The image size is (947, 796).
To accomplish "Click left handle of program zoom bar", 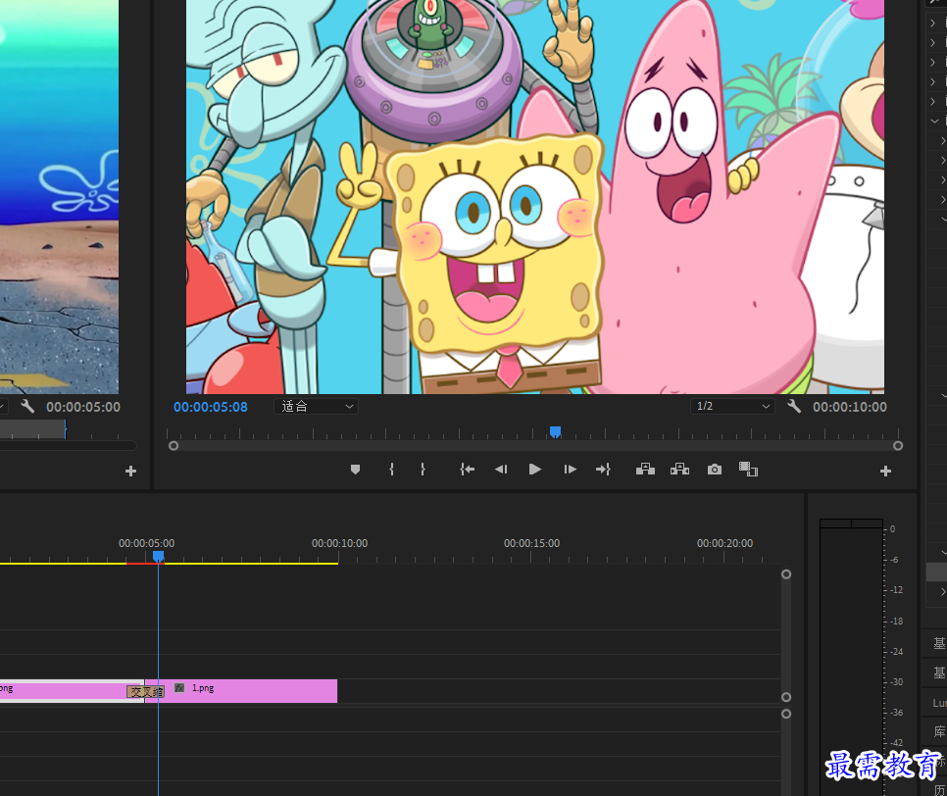I will tap(174, 446).
